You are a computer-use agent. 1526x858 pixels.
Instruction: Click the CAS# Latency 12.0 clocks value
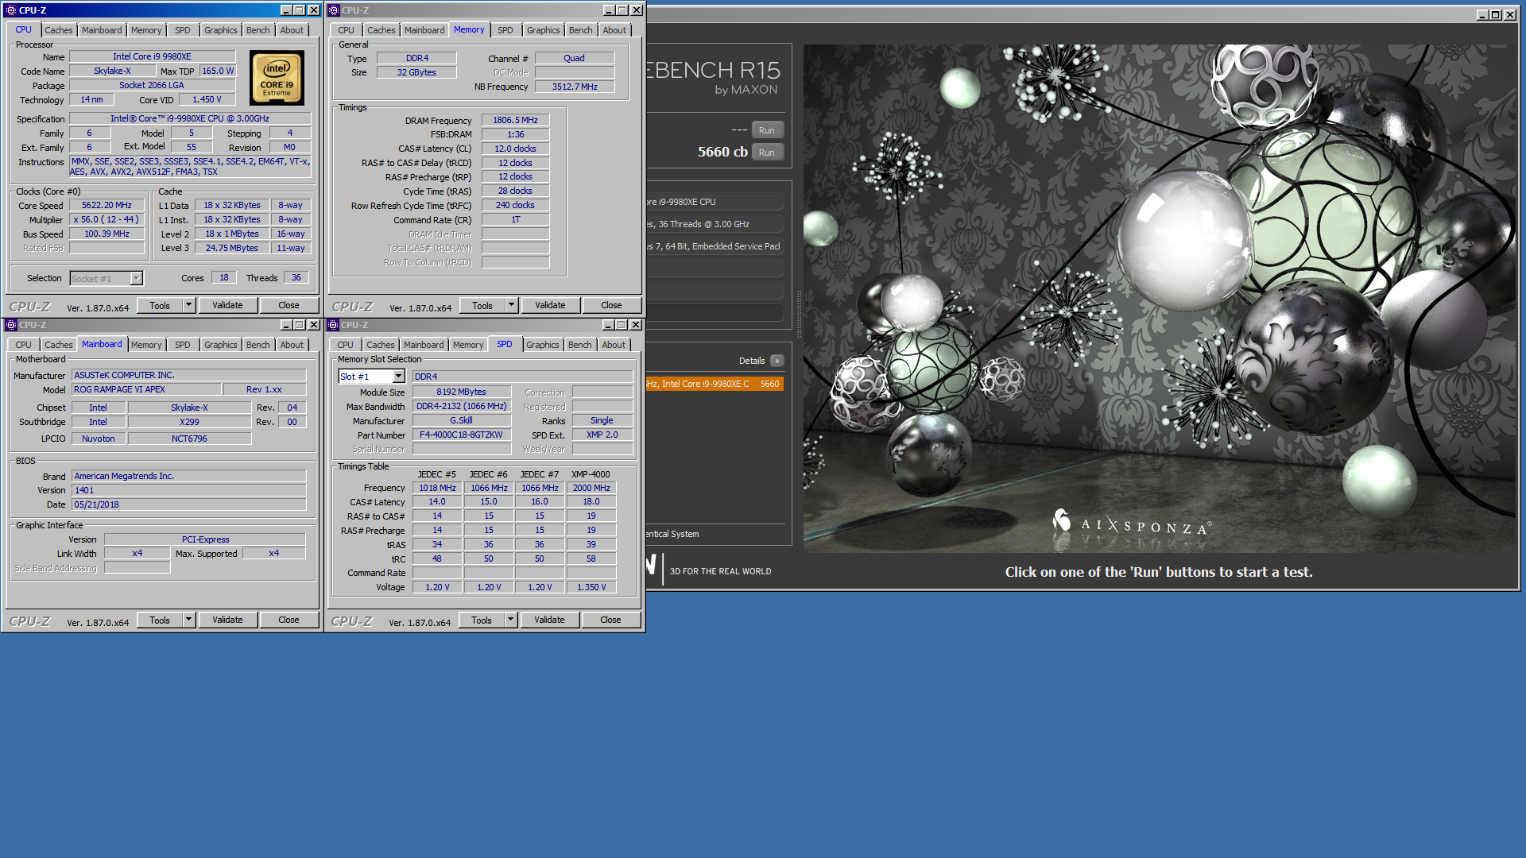(x=515, y=149)
